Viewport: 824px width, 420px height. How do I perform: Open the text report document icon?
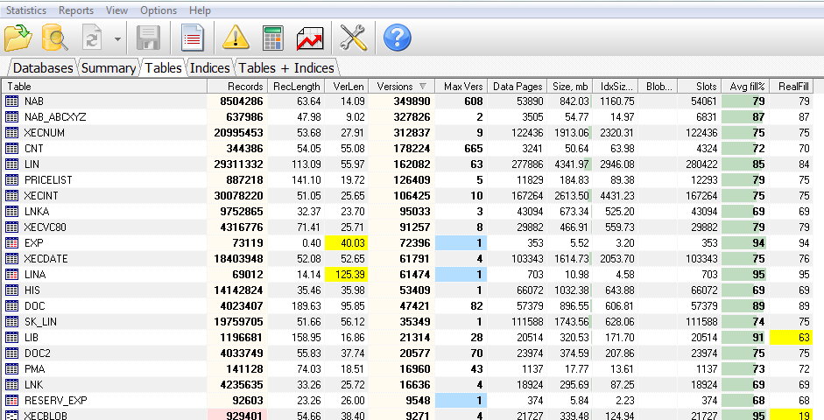193,38
